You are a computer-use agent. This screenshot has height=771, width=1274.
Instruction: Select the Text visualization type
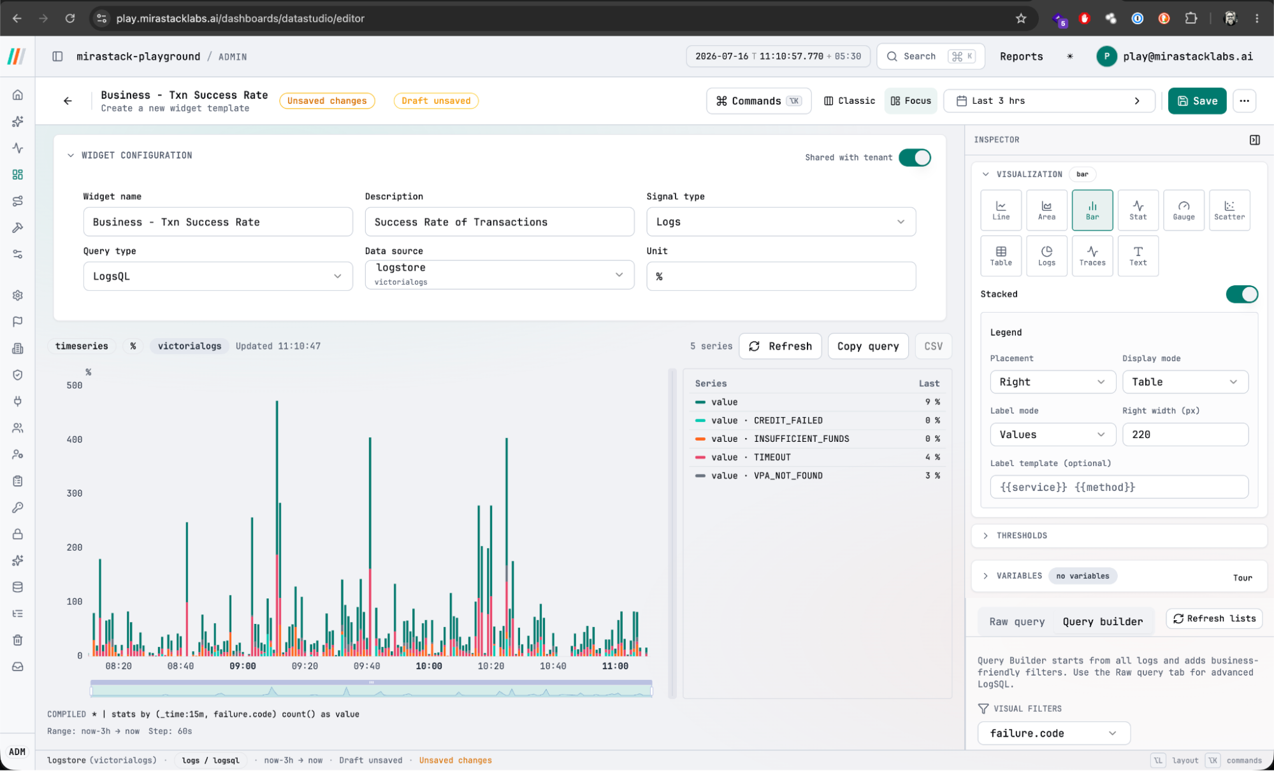[x=1138, y=256]
